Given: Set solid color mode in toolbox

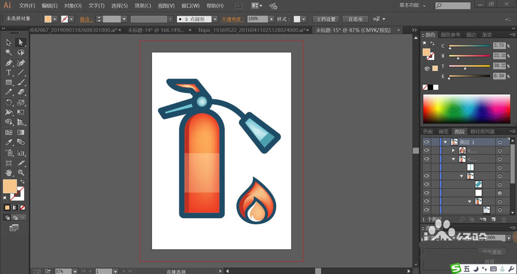Looking at the screenshot, I should tap(7, 208).
